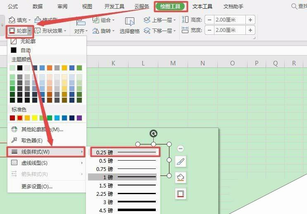Click the 填充 fill bucket icon
307x214 pixels.
[12, 20]
